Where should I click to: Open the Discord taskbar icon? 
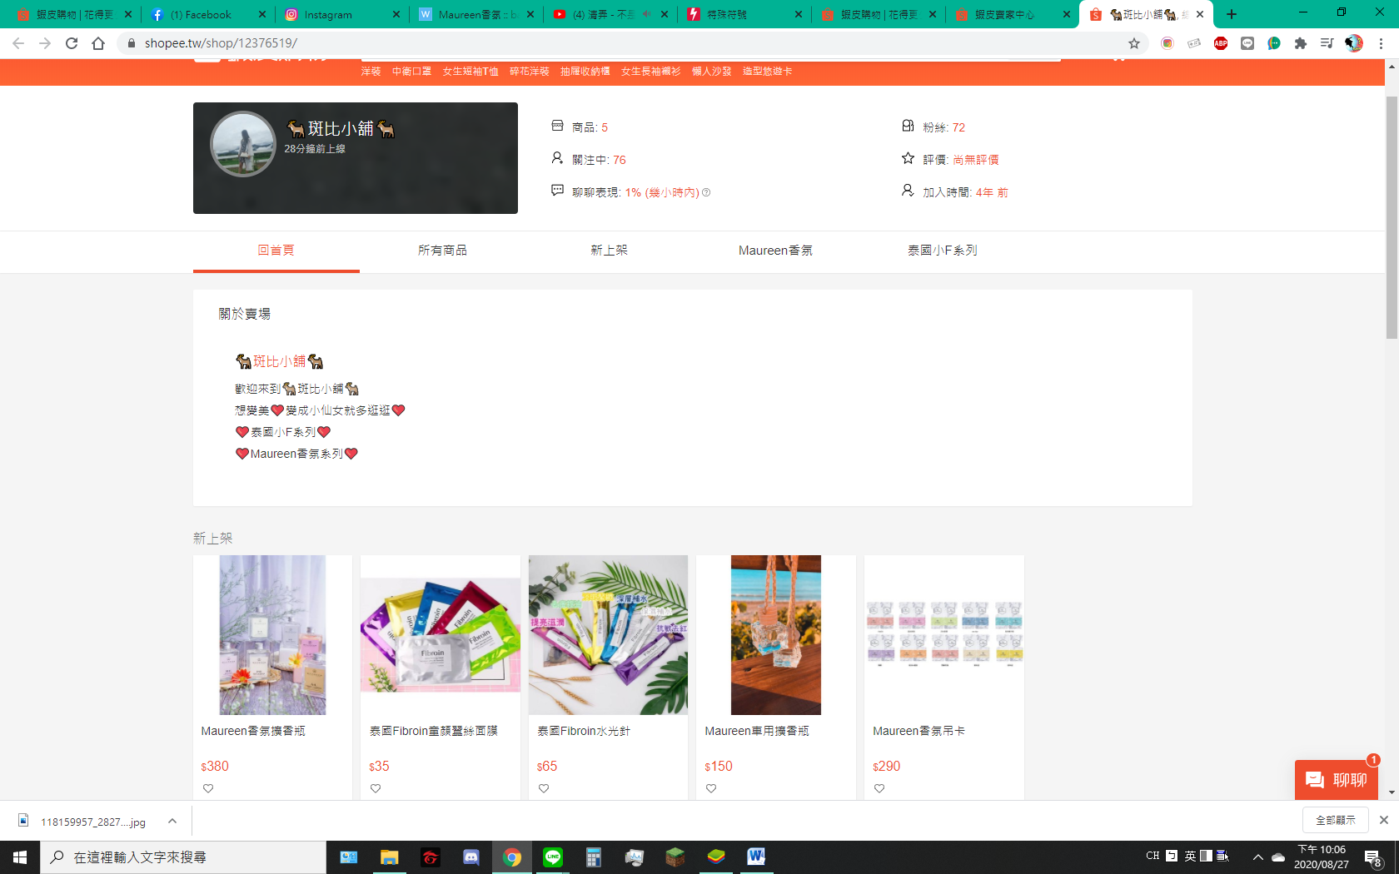pyautogui.click(x=470, y=857)
